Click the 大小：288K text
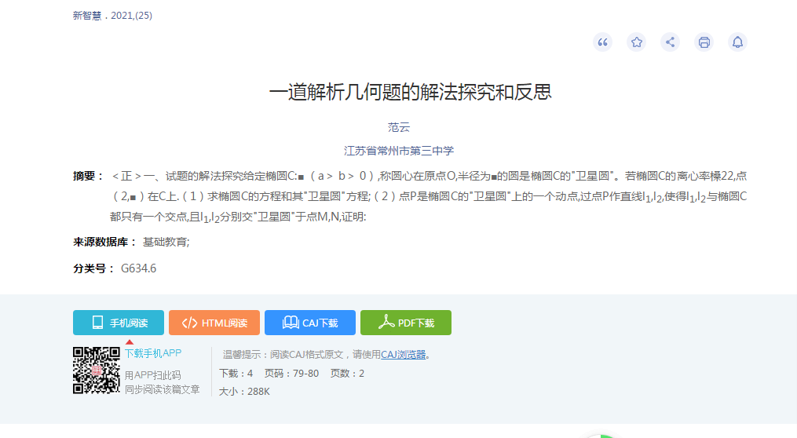Image resolution: width=797 pixels, height=438 pixels. tap(244, 391)
